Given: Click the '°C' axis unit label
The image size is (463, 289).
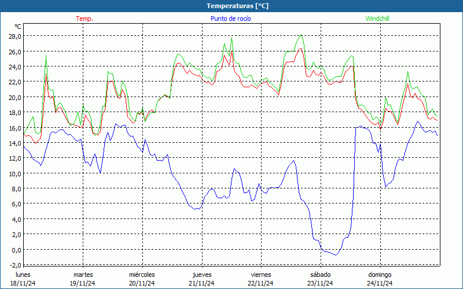Looking at the screenshot, I should (18, 27).
